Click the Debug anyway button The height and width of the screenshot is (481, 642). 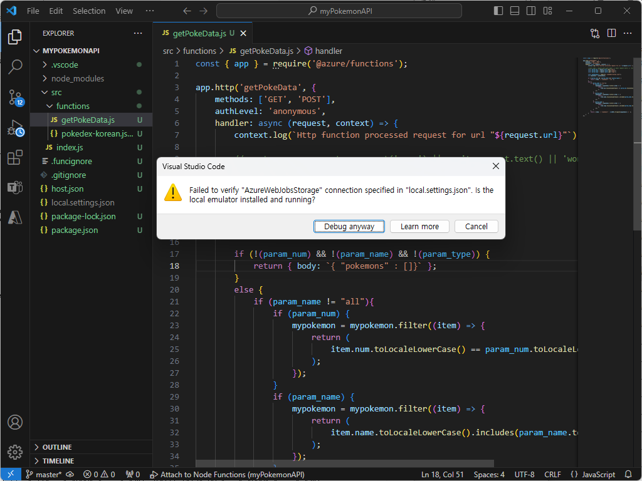tap(349, 227)
